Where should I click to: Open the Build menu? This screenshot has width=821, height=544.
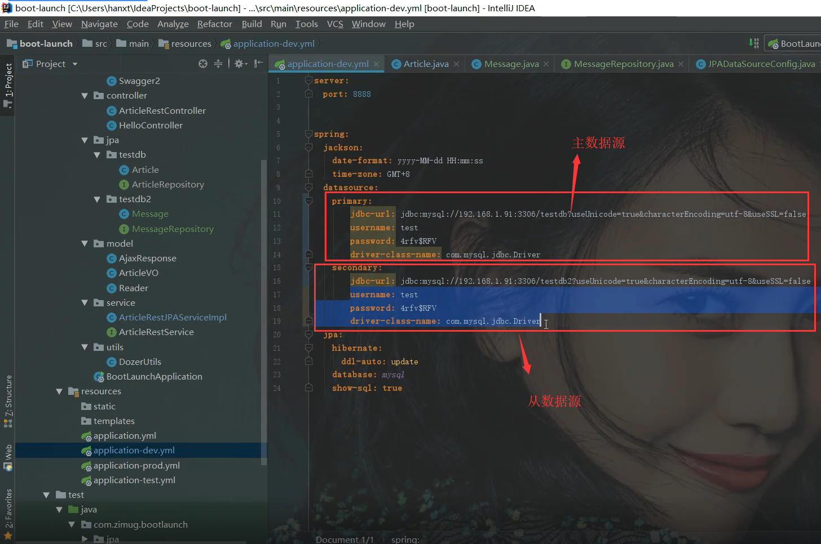(251, 24)
